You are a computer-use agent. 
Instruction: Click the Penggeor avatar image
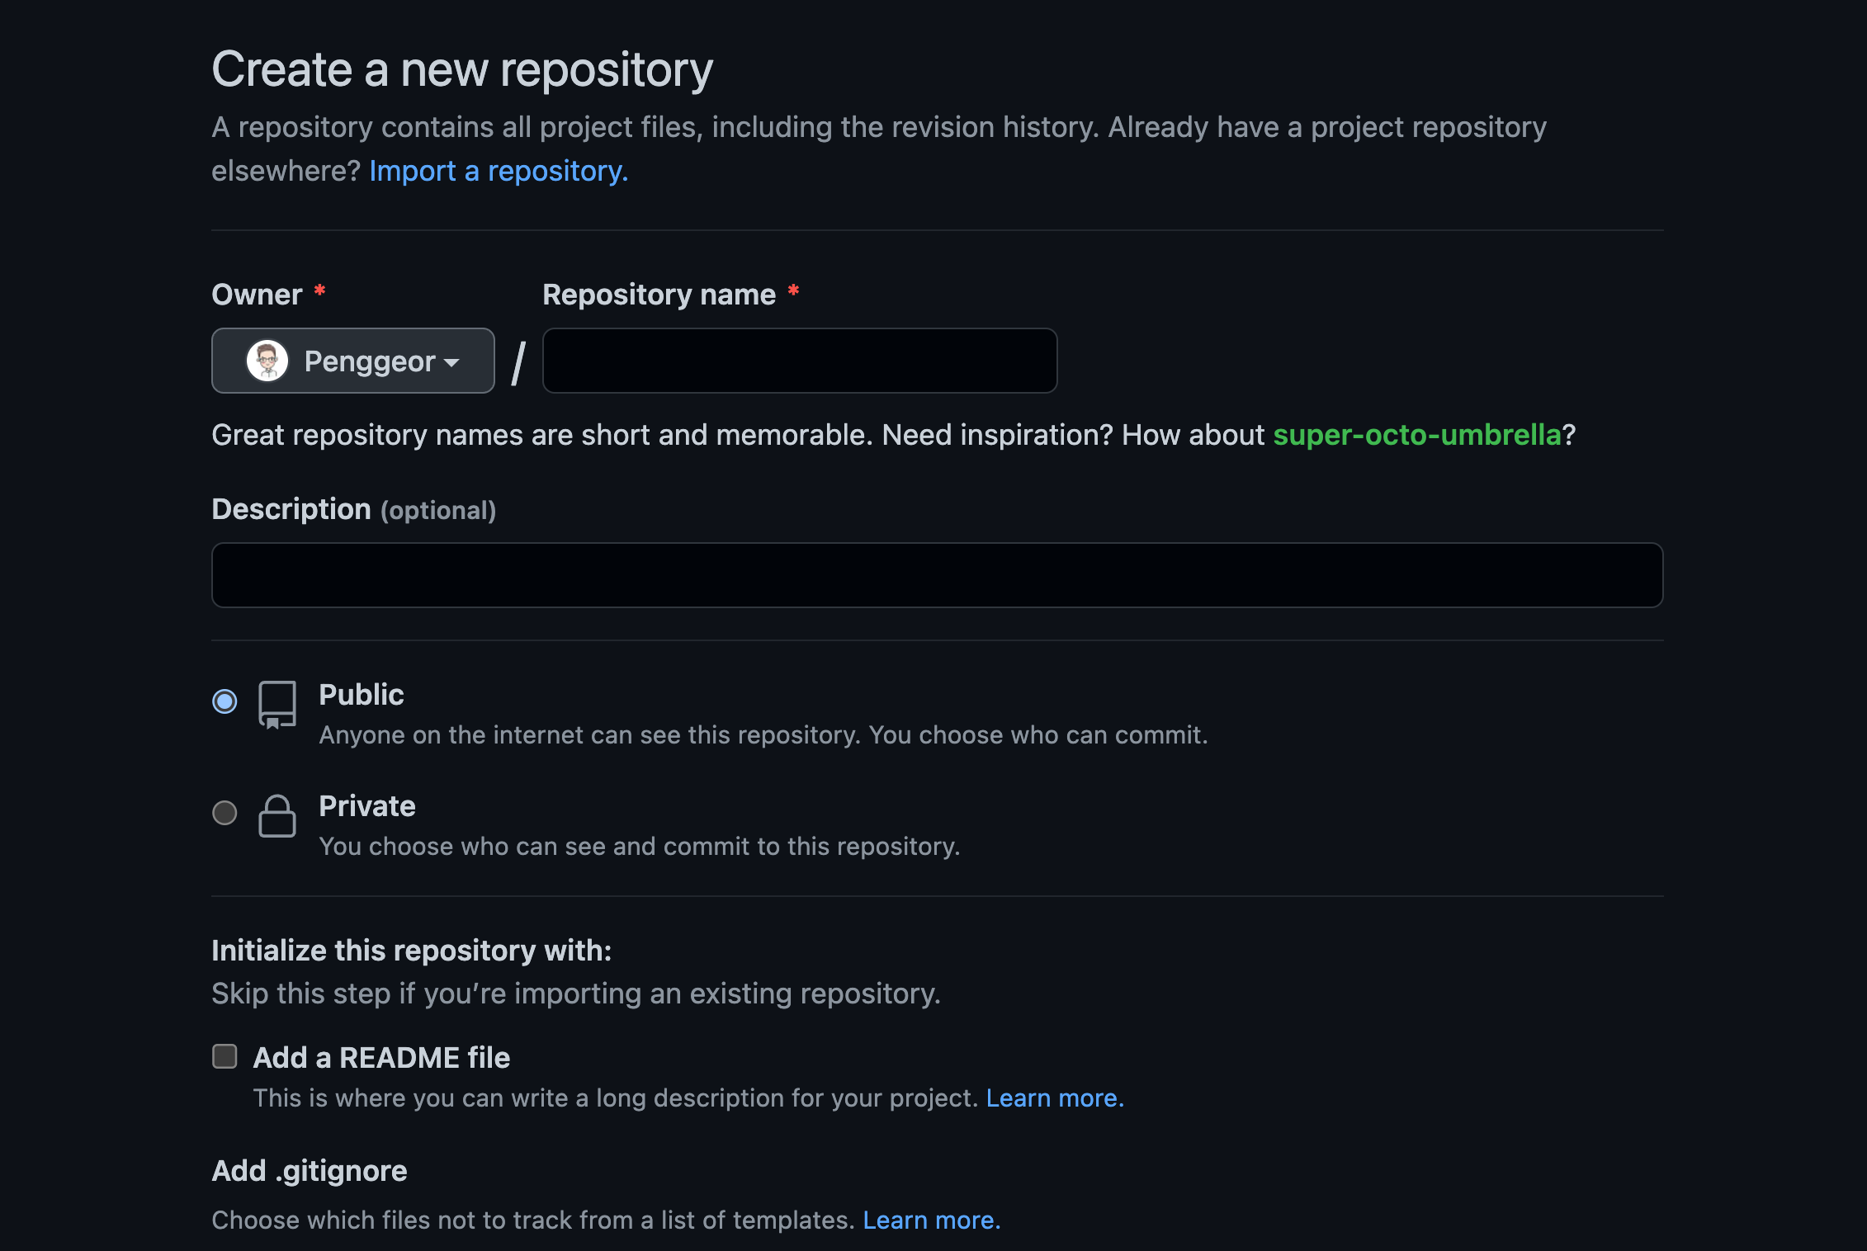point(267,361)
